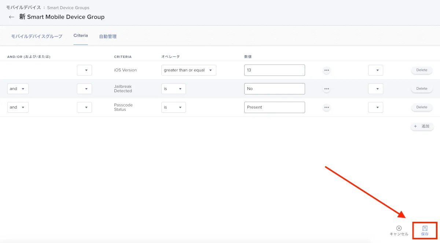Select the Criteria tab
The image size is (440, 243).
click(81, 35)
